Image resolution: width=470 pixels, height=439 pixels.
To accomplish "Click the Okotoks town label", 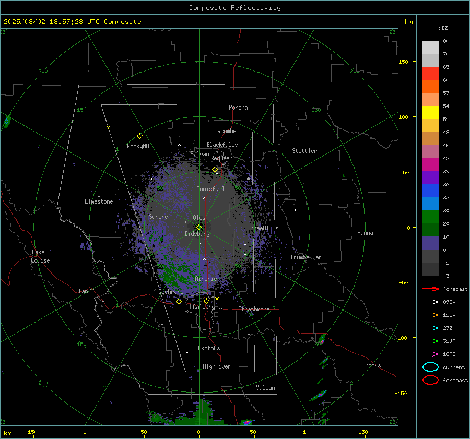I will click(209, 348).
